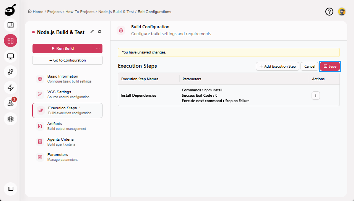The width and height of the screenshot is (354, 201).
Task: Click the 'You have unsaved changes.' banner
Action: 229,52
